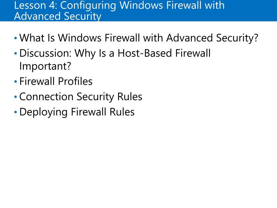
Task: Open the Deploying Firewall Rules topic
Action: click(x=77, y=112)
